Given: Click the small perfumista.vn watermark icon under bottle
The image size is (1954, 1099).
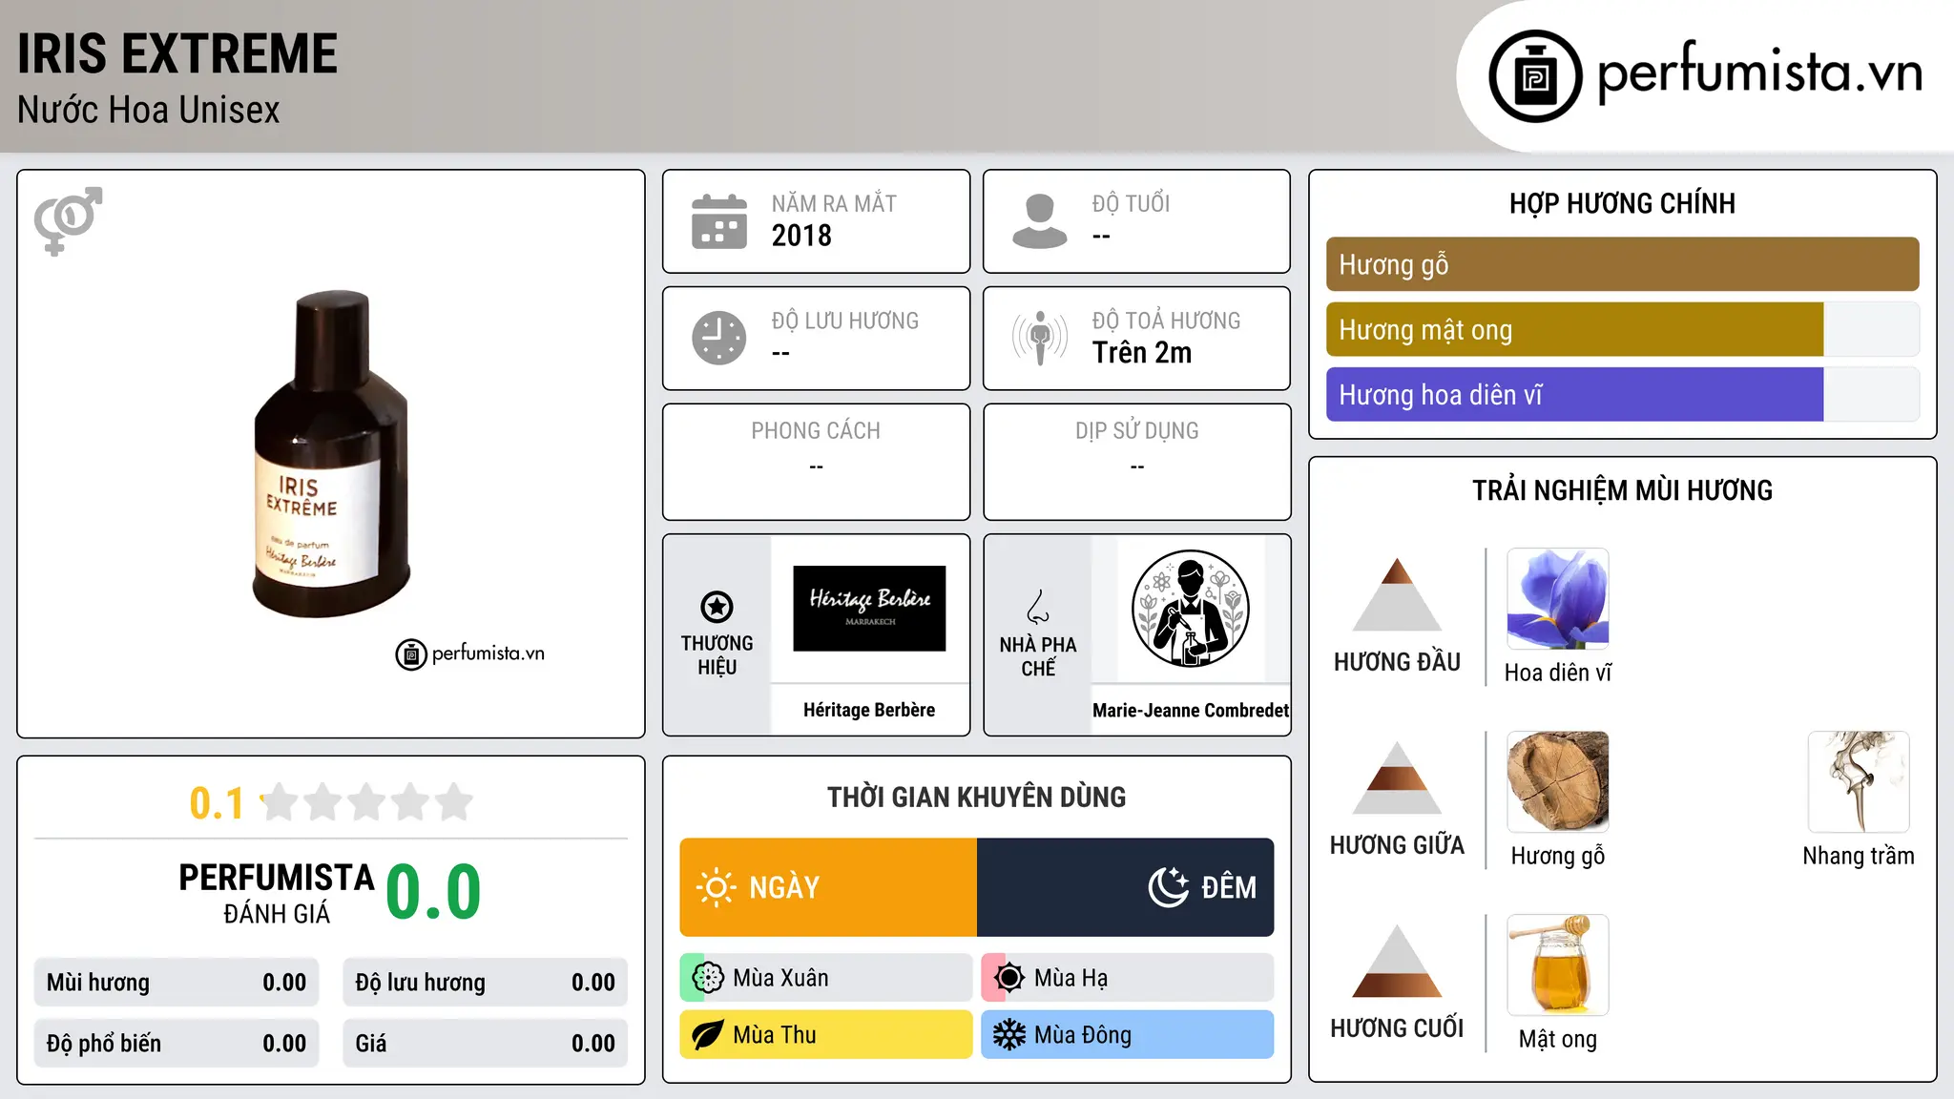Looking at the screenshot, I should [411, 654].
